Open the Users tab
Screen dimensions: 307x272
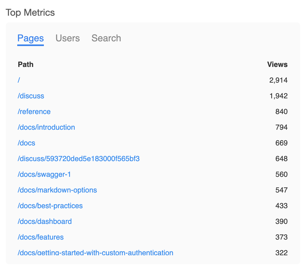coord(68,38)
